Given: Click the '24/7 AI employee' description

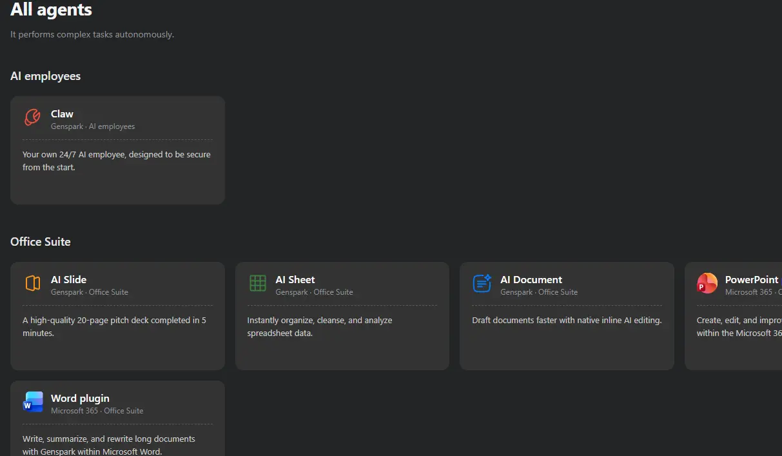Looking at the screenshot, I should pyautogui.click(x=117, y=161).
